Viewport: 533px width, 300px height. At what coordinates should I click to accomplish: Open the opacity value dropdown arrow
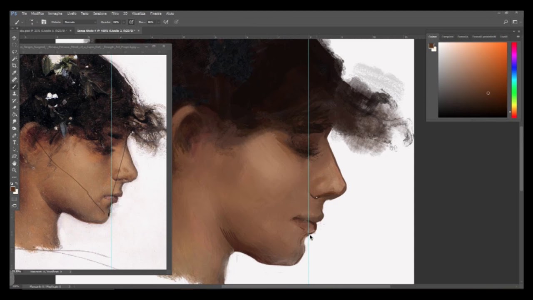tap(124, 22)
